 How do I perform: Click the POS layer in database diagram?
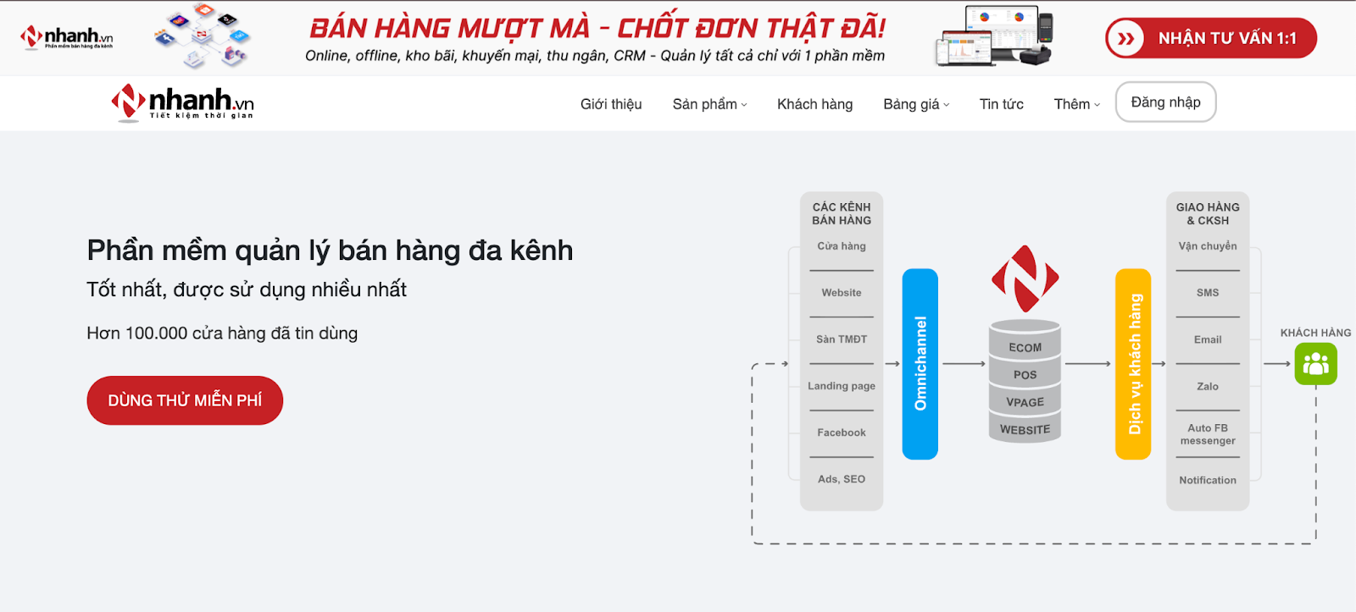1025,375
